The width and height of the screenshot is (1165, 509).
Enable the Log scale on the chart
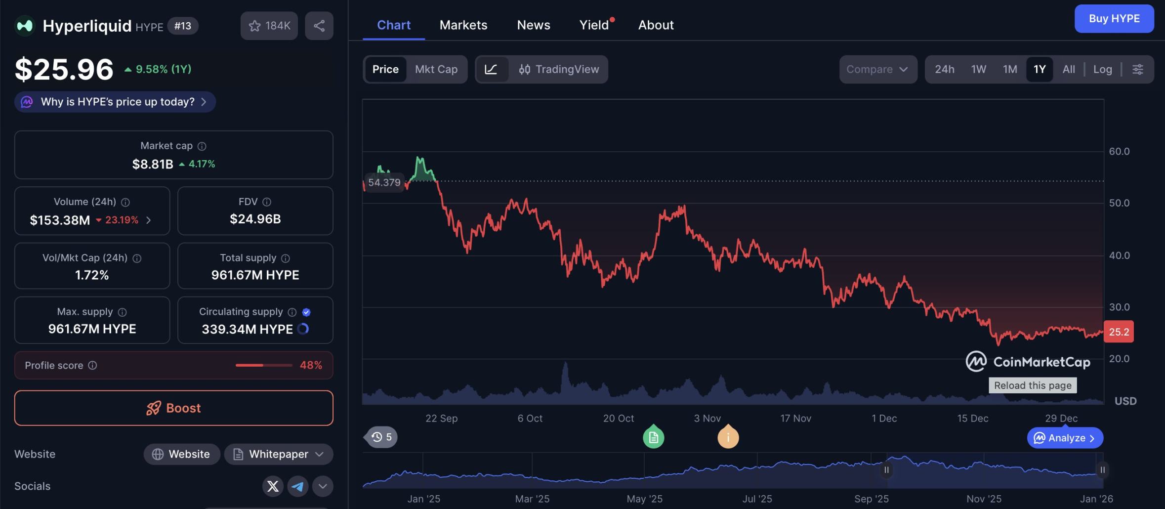click(x=1103, y=69)
